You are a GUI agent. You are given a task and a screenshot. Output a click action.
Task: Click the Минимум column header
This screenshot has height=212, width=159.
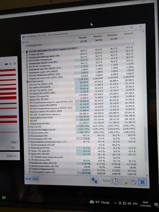(x=97, y=36)
